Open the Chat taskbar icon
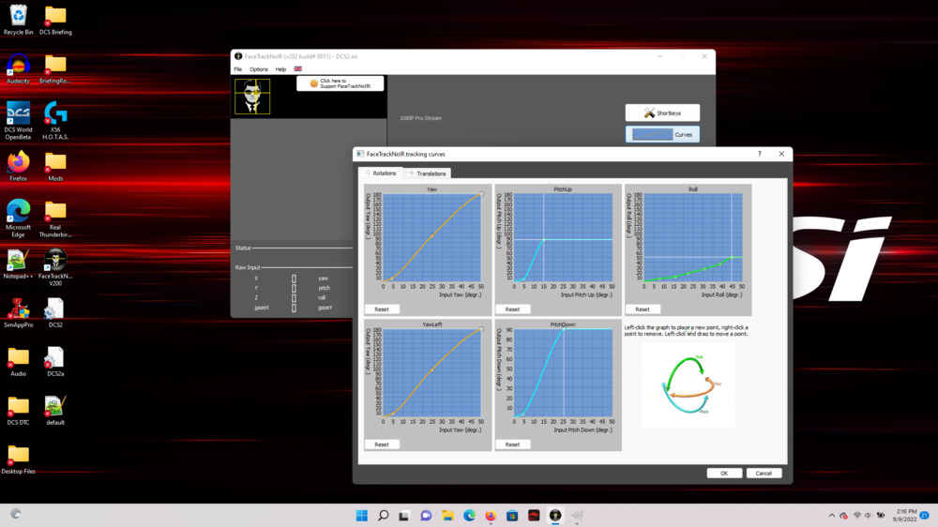 (x=426, y=516)
